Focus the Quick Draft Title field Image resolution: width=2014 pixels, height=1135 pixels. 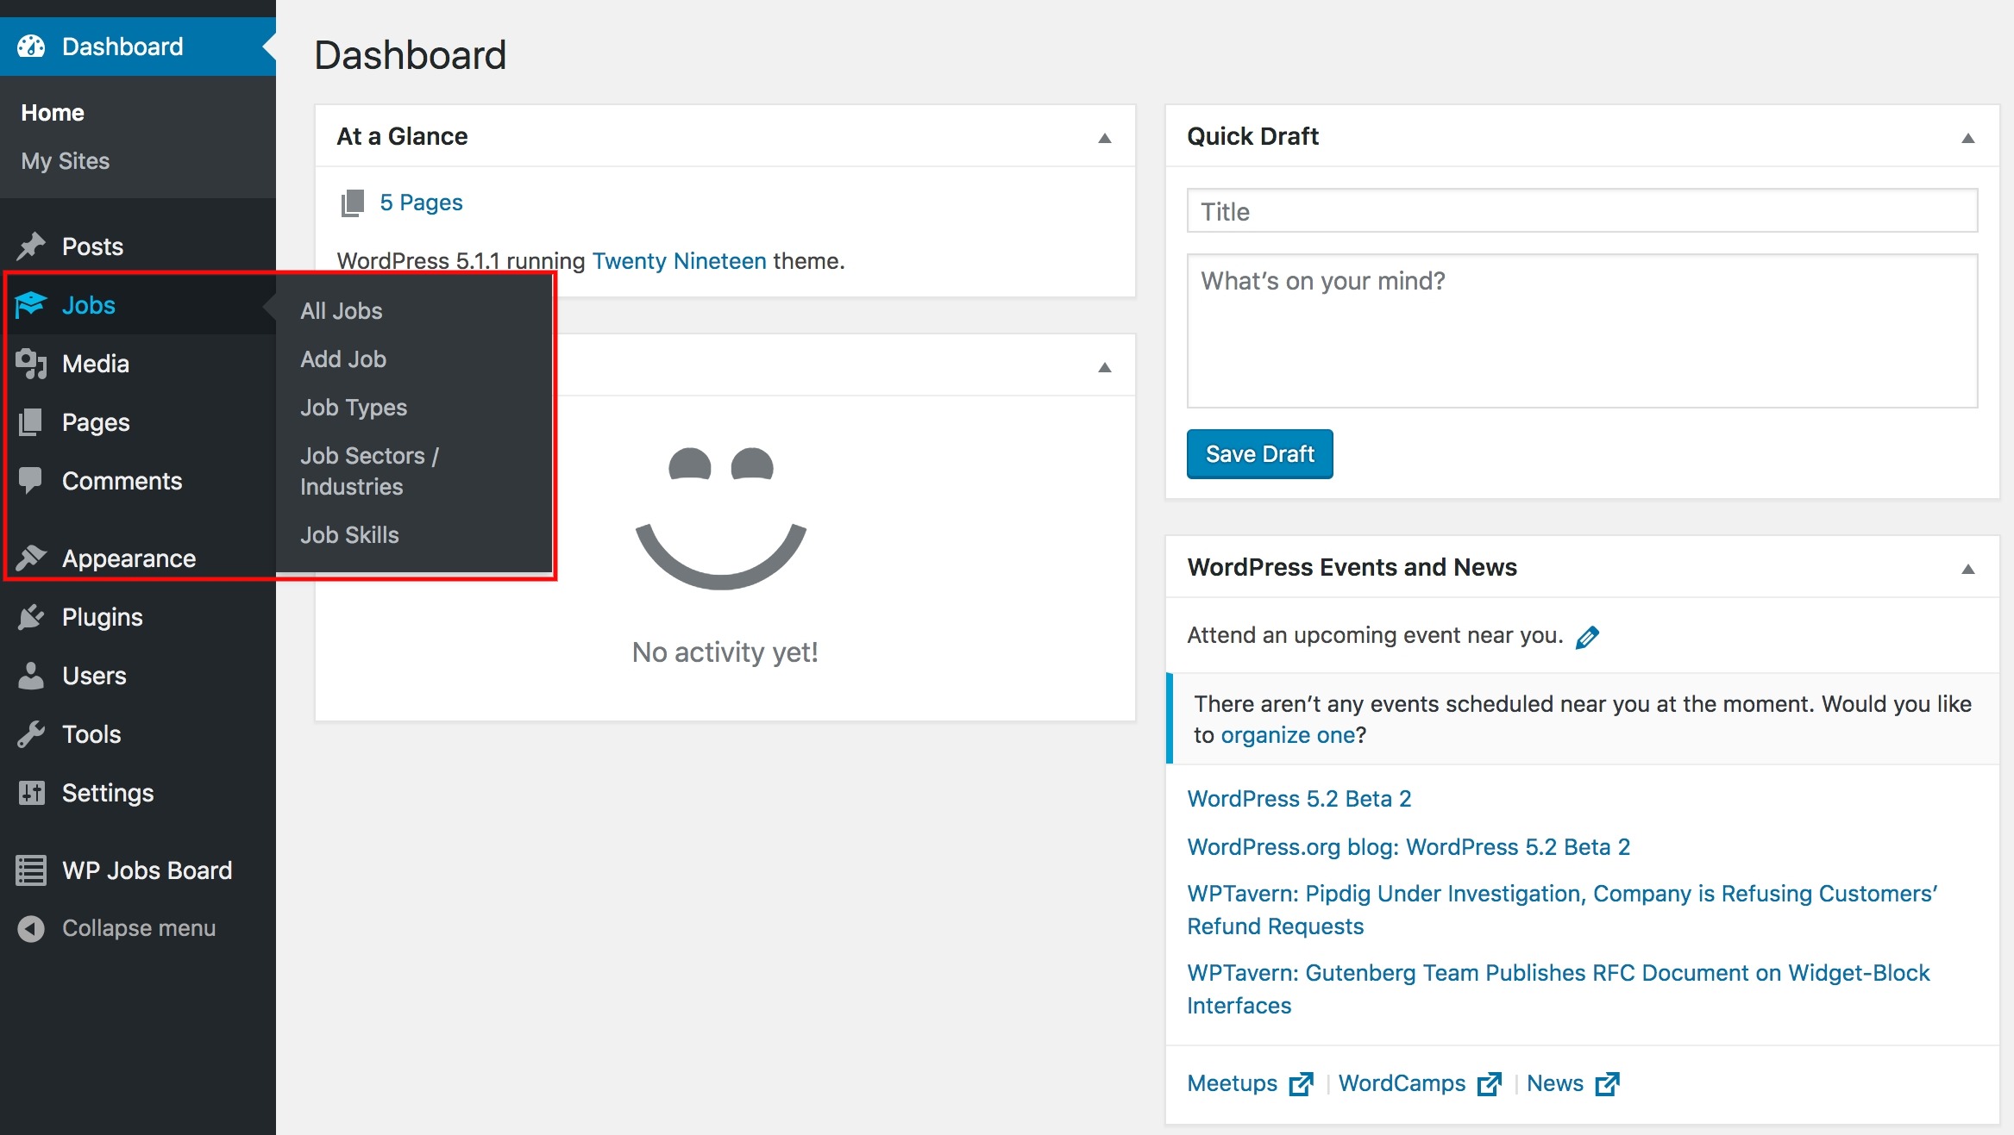tap(1581, 211)
